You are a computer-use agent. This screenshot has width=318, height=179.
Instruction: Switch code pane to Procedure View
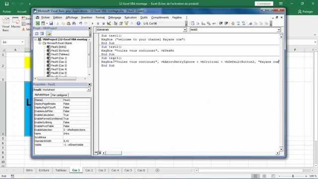[96, 153]
